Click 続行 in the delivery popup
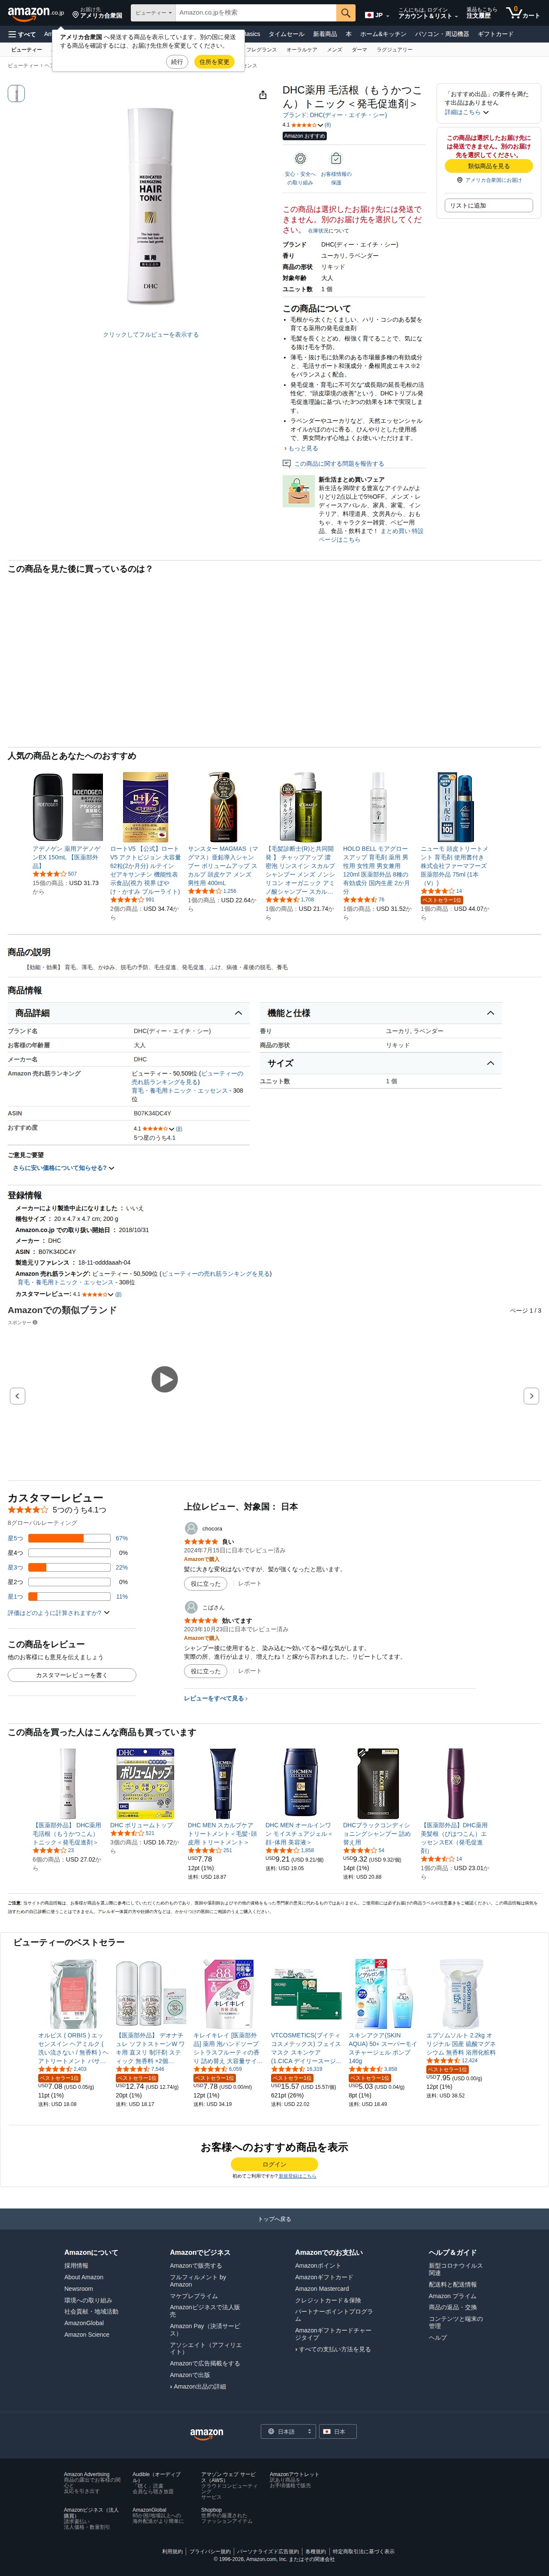The width and height of the screenshot is (549, 2576). pyautogui.click(x=177, y=62)
